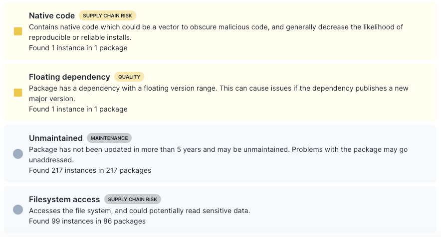This screenshot has height=237, width=441.
Task: Click the yellow square icon beside Floating dependency
Action: click(x=18, y=93)
